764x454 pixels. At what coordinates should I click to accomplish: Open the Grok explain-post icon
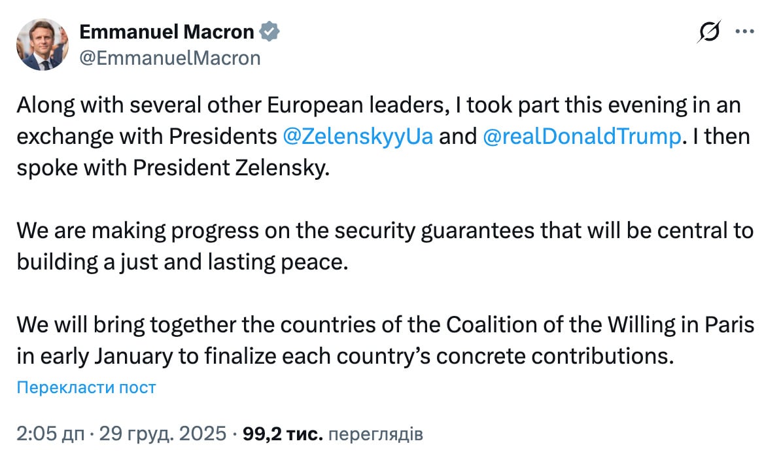(709, 31)
